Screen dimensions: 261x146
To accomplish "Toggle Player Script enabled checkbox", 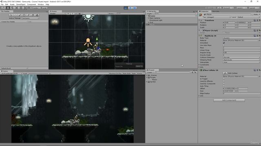I will point(203,30).
